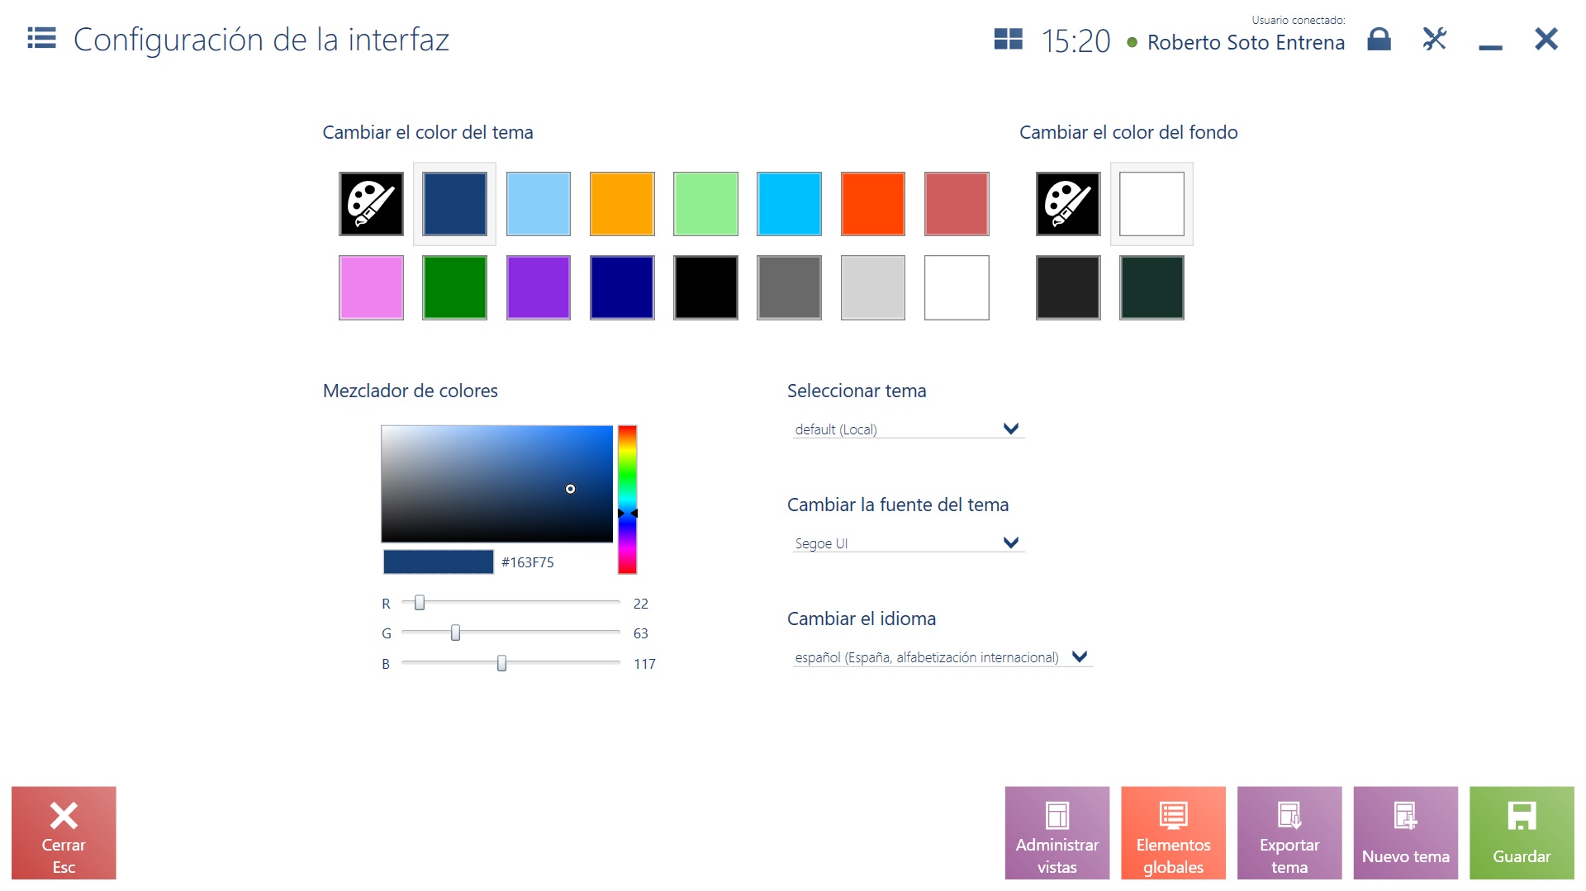The width and height of the screenshot is (1586, 891).
Task: Choose the white theme color
Action: [x=957, y=287]
